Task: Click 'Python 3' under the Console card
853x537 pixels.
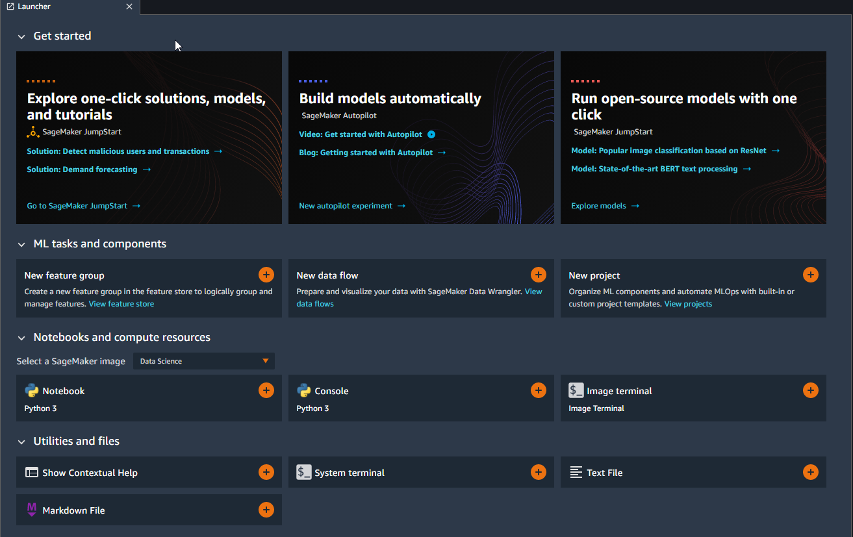Action: point(312,408)
